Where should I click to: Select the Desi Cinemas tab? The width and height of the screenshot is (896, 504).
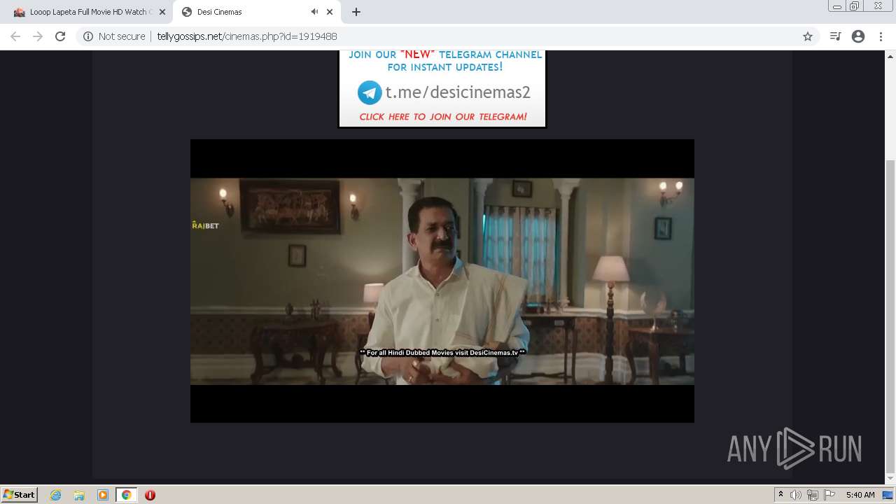pyautogui.click(x=255, y=12)
